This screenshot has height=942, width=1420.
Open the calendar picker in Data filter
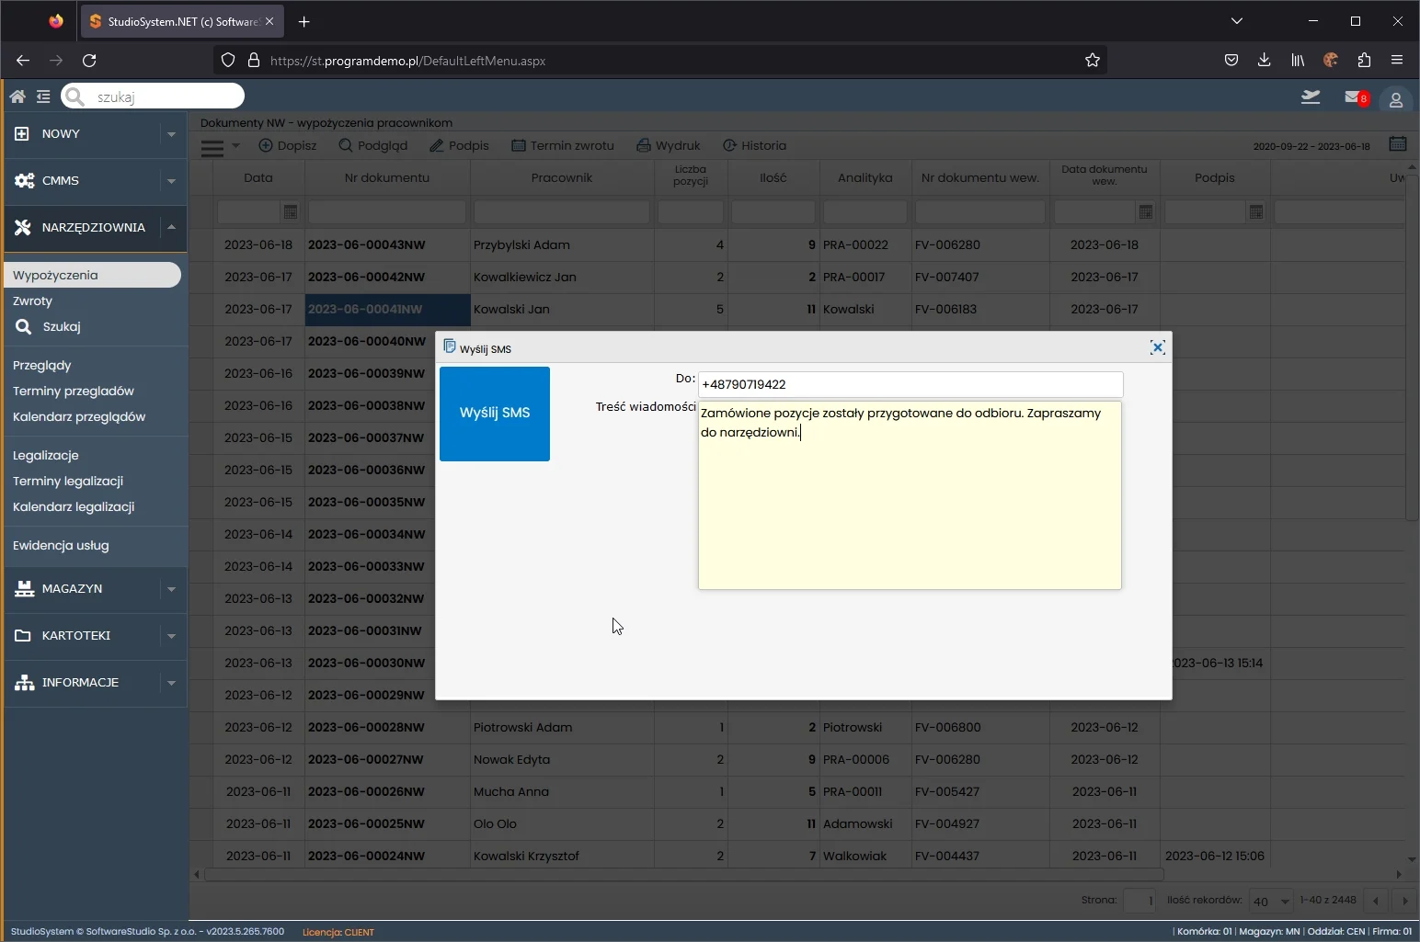291,212
